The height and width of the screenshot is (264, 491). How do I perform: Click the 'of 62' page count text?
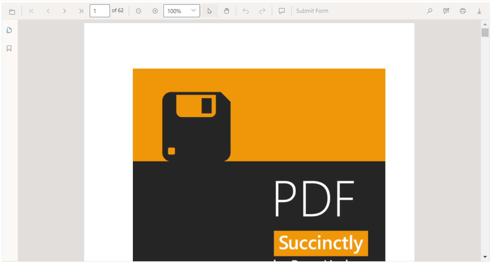118,10
